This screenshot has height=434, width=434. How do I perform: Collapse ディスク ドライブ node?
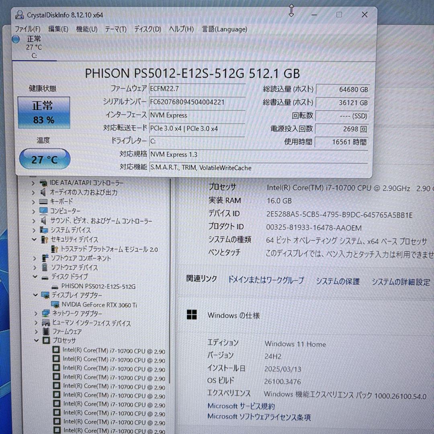click(x=35, y=276)
